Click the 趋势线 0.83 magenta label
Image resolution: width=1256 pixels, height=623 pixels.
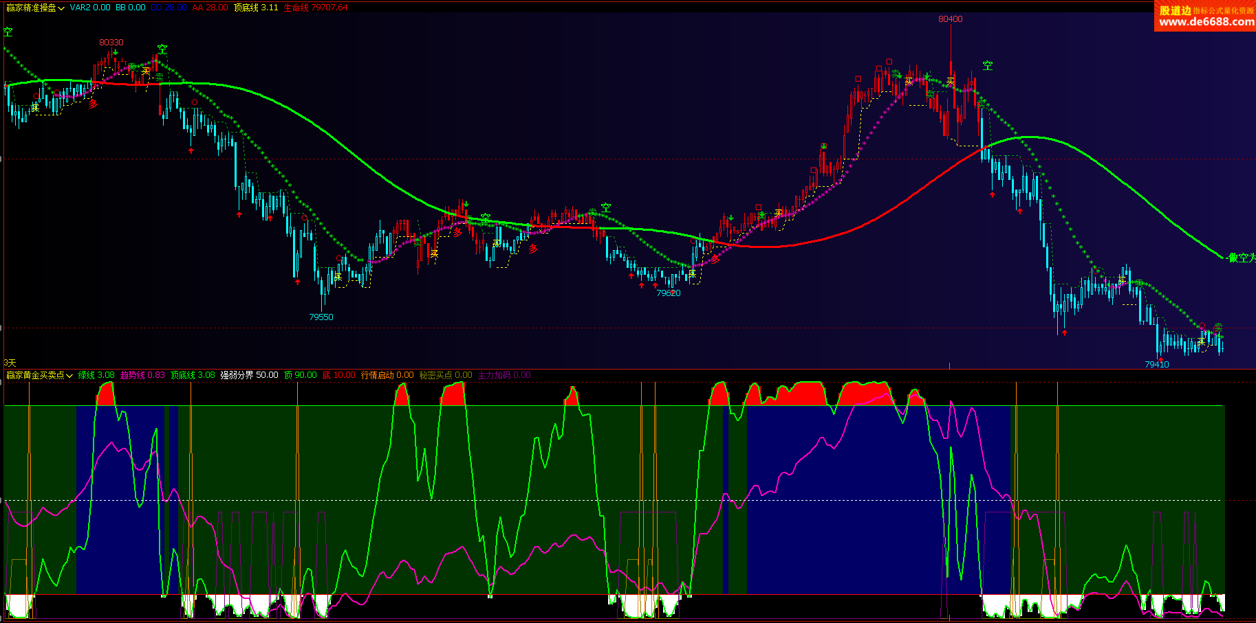(x=142, y=375)
